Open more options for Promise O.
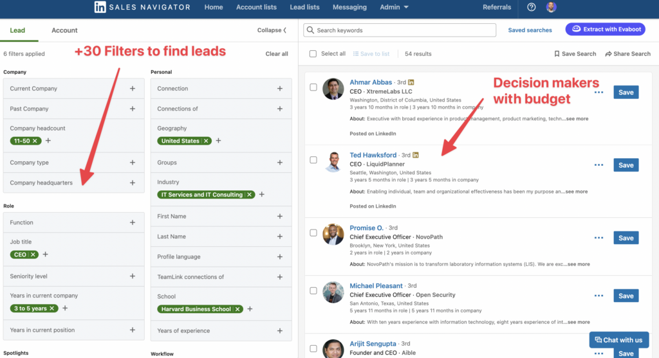The width and height of the screenshot is (659, 358). pos(599,238)
